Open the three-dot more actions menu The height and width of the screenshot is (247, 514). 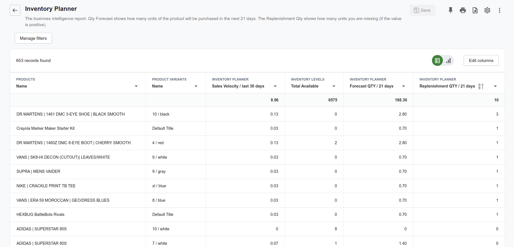(x=500, y=10)
